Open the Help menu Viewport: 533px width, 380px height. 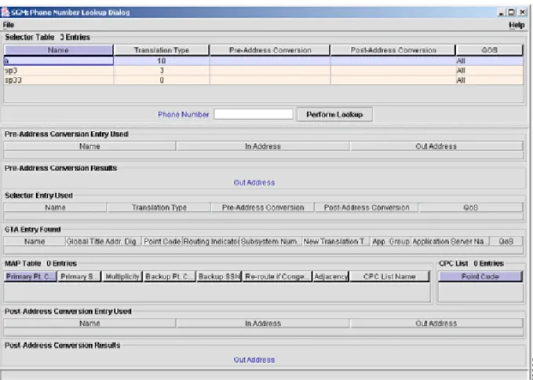tap(517, 25)
